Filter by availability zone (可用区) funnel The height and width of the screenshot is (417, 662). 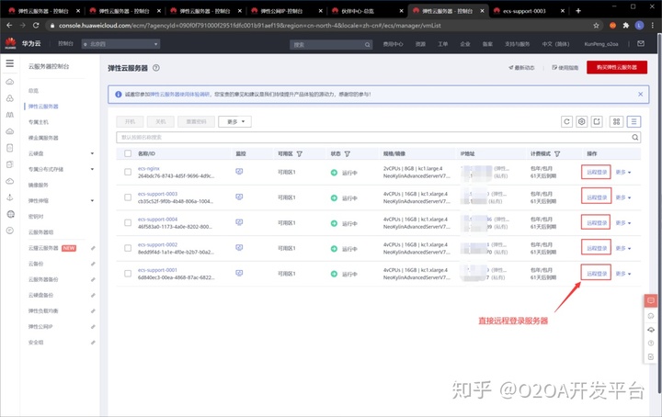tap(300, 154)
